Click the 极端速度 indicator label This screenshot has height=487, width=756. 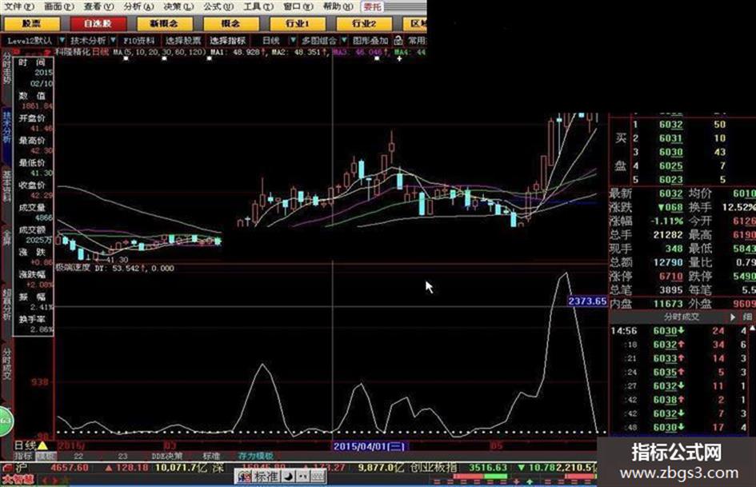(x=74, y=268)
